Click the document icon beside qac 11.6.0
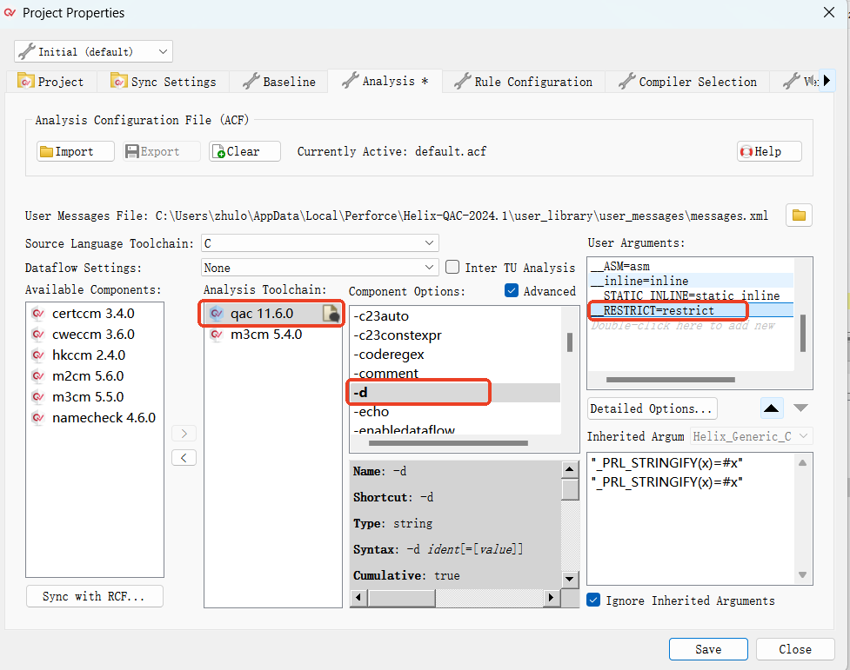 331,313
